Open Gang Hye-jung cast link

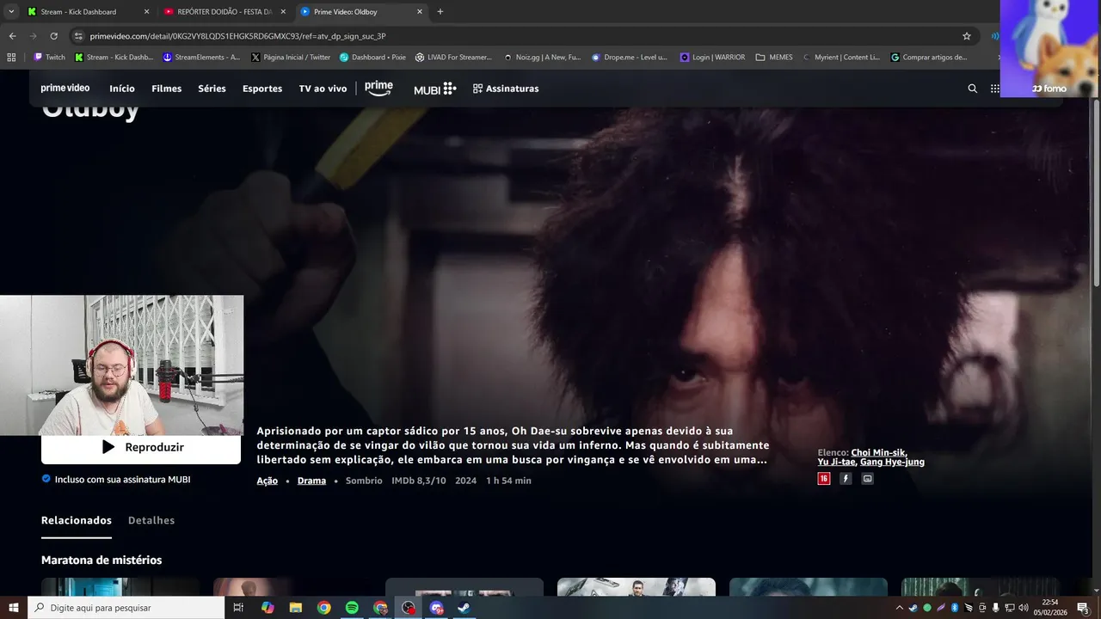click(892, 462)
